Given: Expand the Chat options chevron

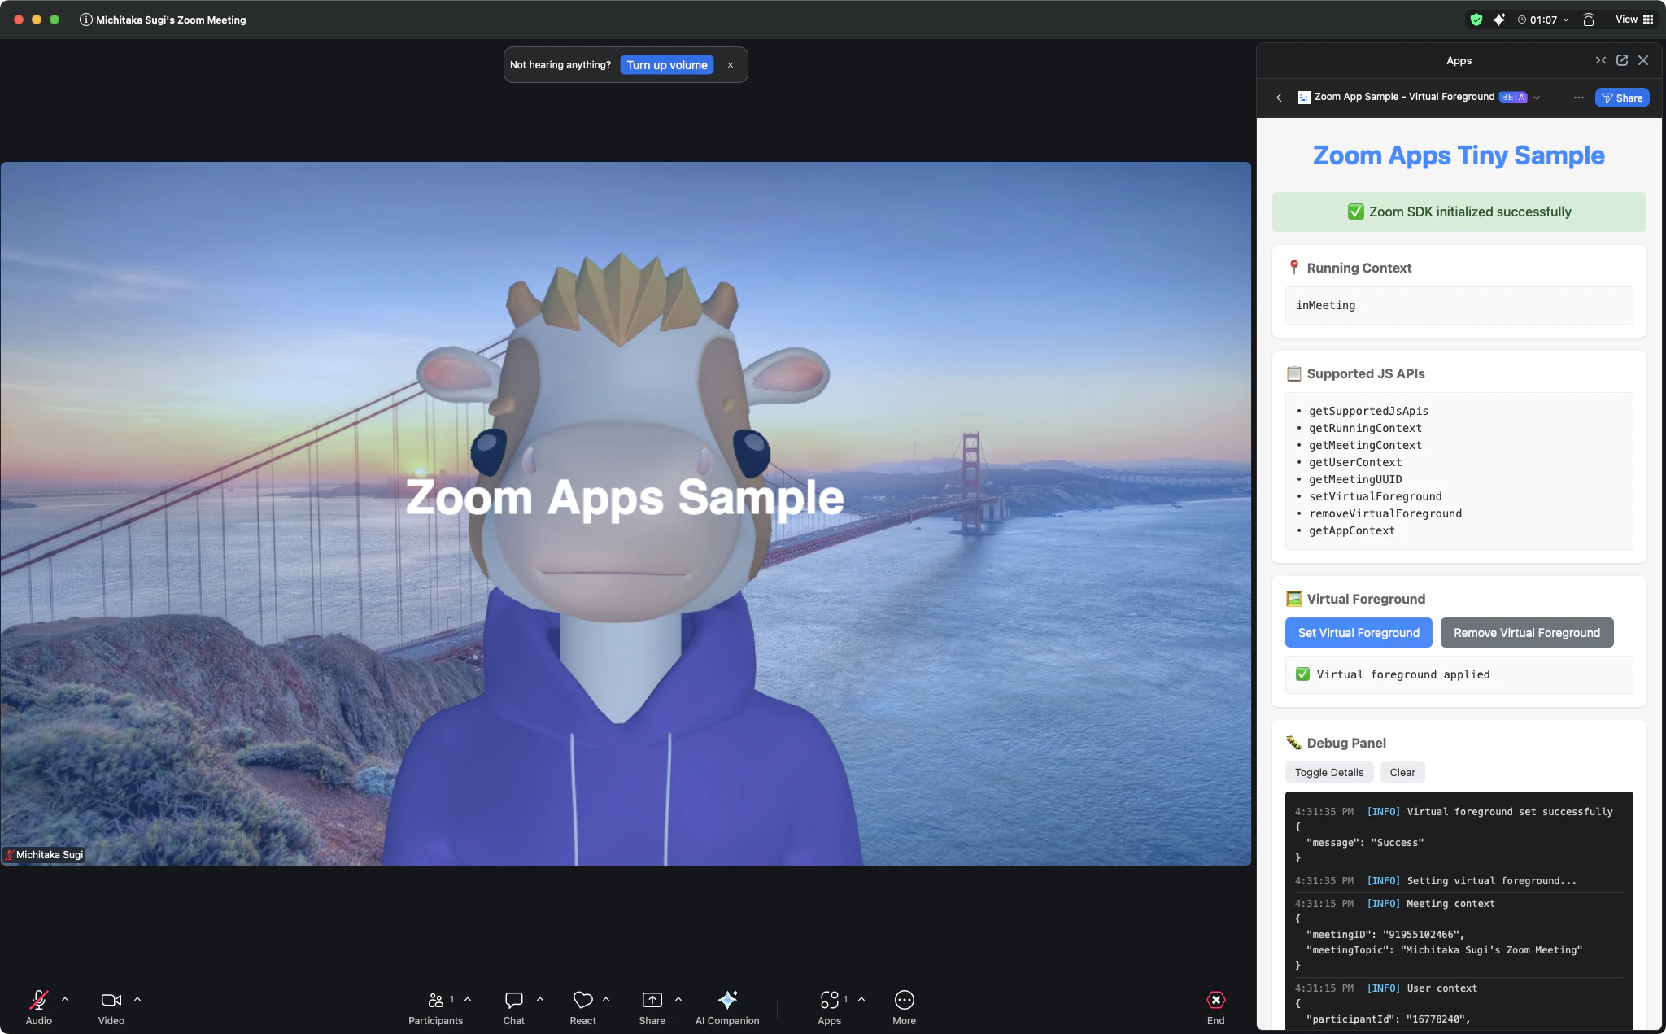Looking at the screenshot, I should (540, 999).
